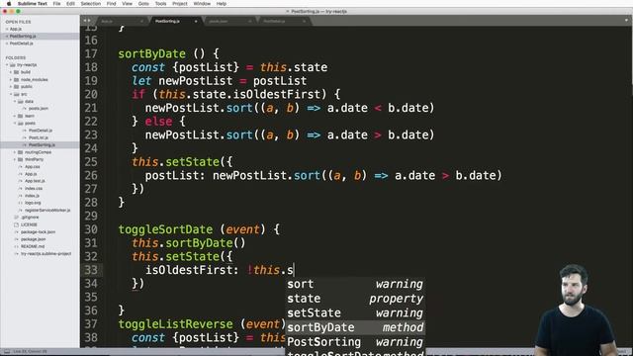Click the build folder icon
This screenshot has width=633, height=356.
click(x=17, y=72)
